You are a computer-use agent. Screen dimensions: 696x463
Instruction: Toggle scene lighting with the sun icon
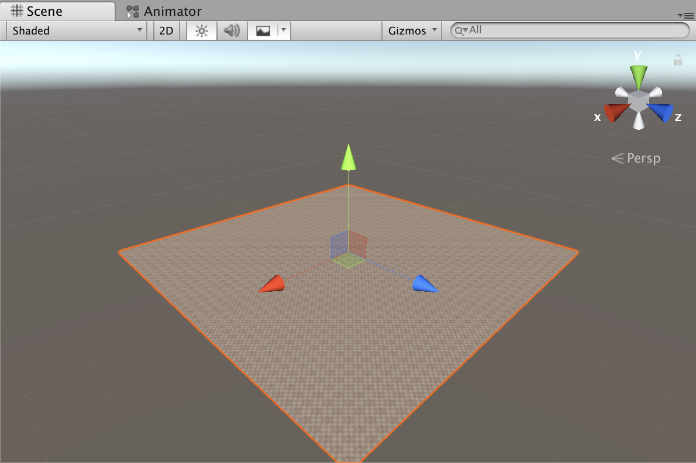201,30
